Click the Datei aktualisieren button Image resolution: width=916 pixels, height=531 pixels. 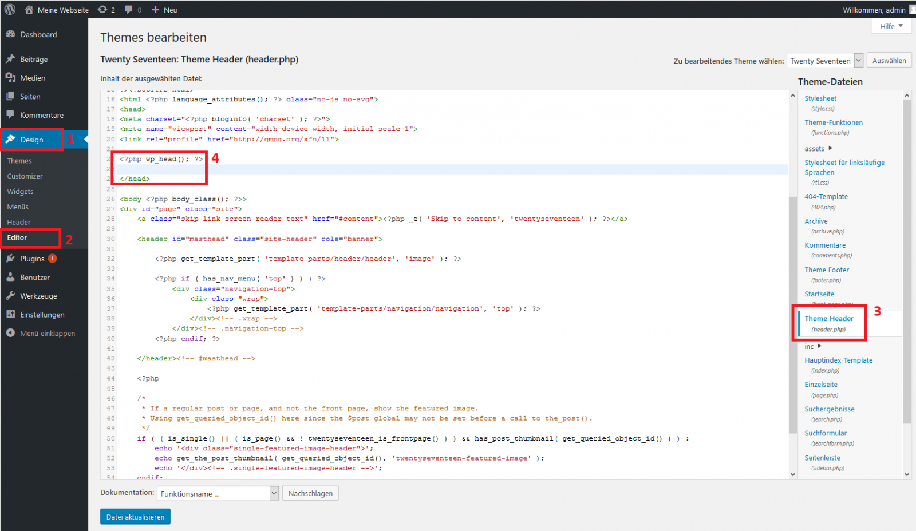[x=135, y=516]
